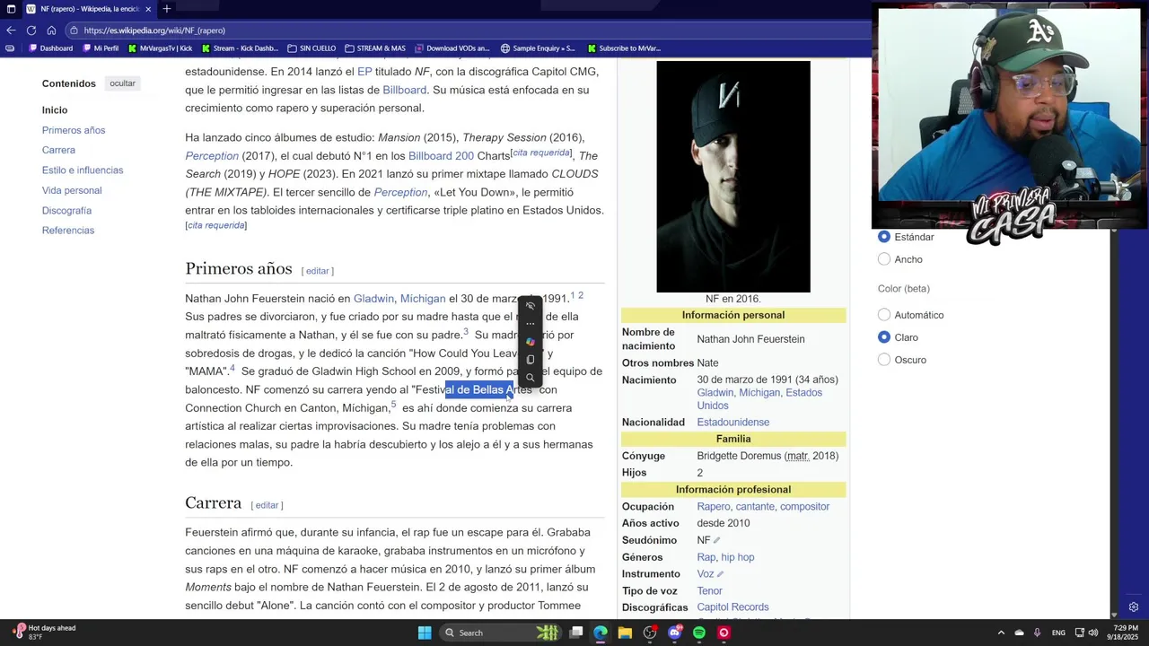Open MrVargasTv | Kick bookmark

coord(161,48)
